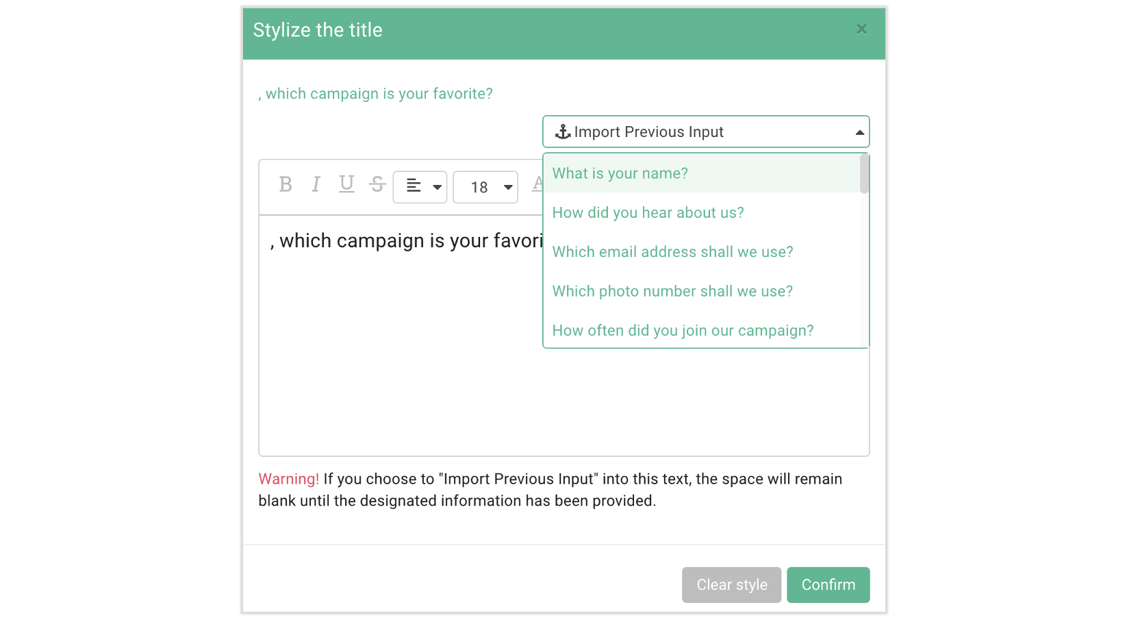Toggle bold formatting in the editor toolbar
This screenshot has height=622, width=1127.
(286, 184)
